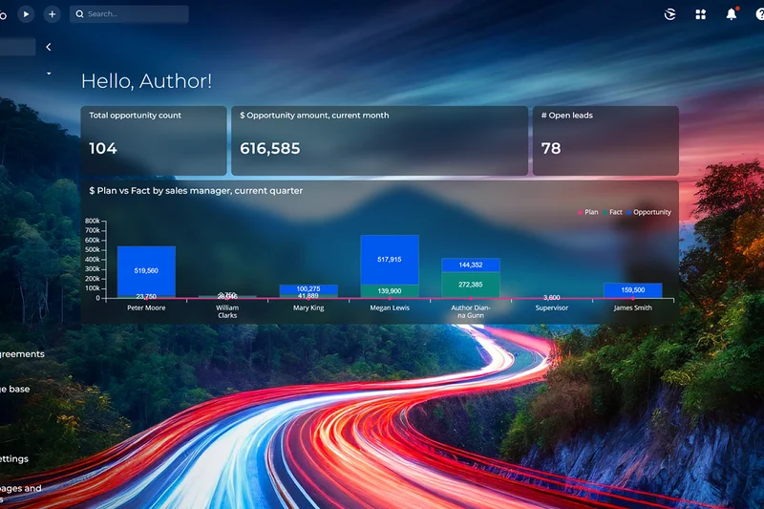Click the Author Dianna Gunn axis label

pos(471,311)
